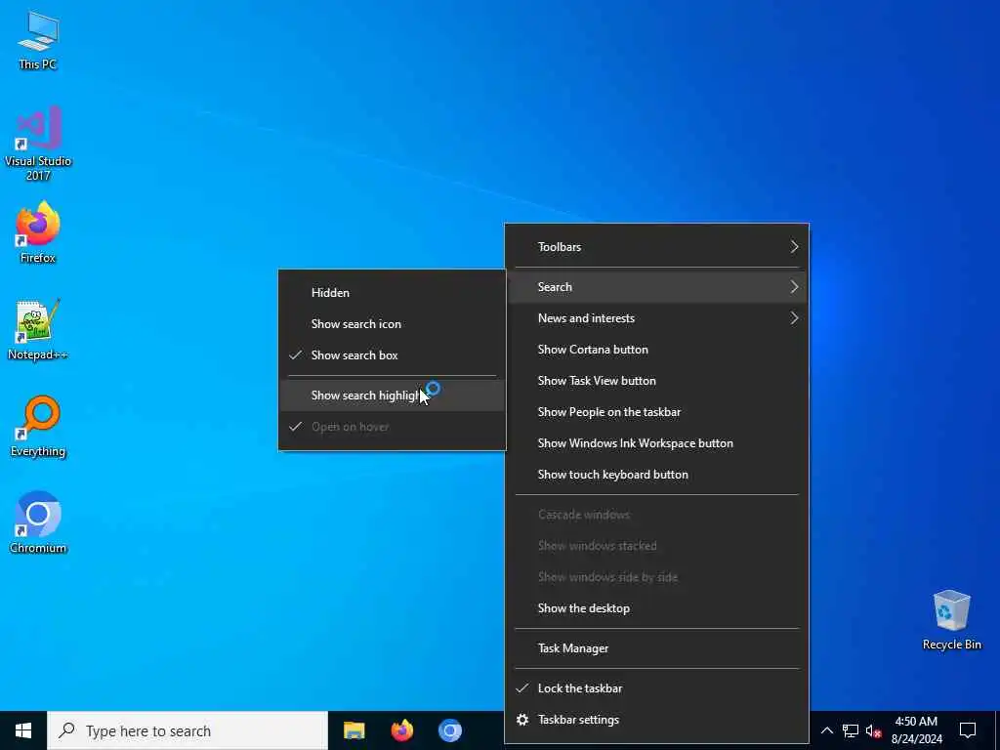Toggle Show Cortana button

657,350
